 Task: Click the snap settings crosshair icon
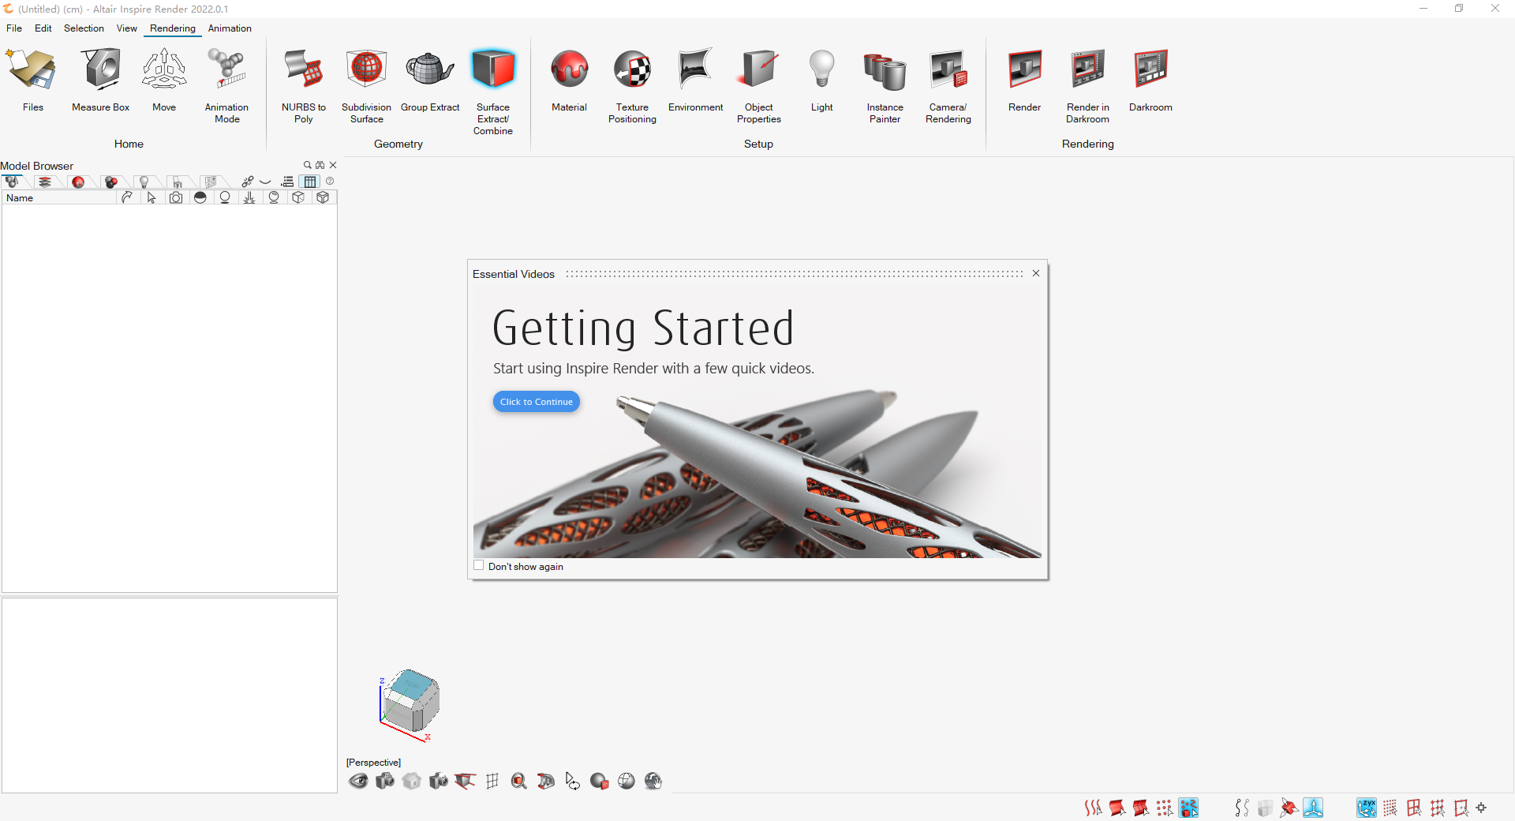pyautogui.click(x=1481, y=808)
